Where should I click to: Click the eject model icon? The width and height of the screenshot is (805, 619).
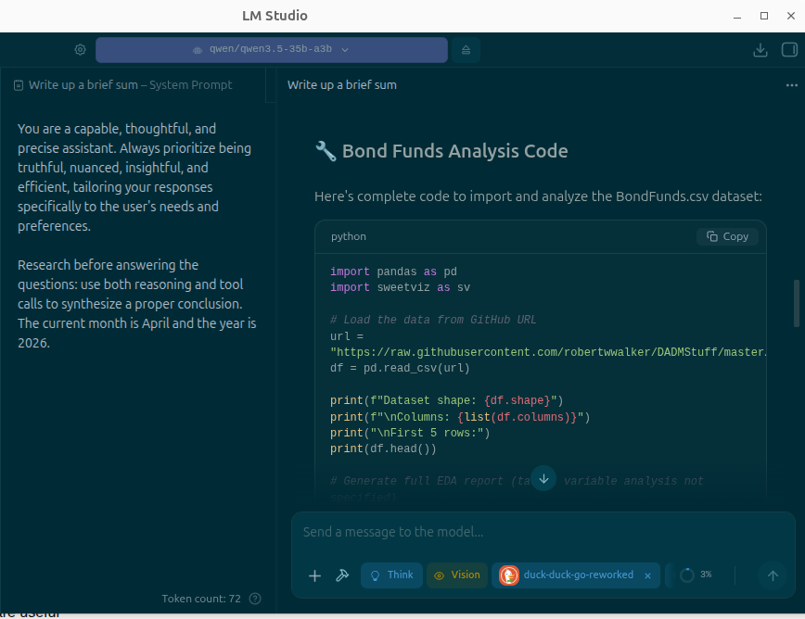pyautogui.click(x=466, y=50)
